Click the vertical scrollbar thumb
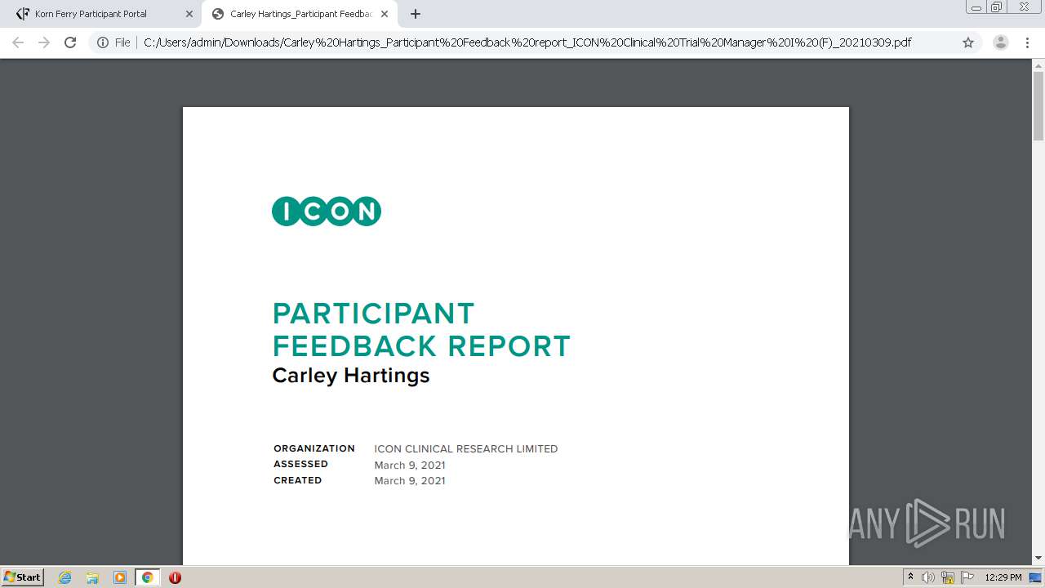Image resolution: width=1045 pixels, height=588 pixels. tap(1038, 106)
